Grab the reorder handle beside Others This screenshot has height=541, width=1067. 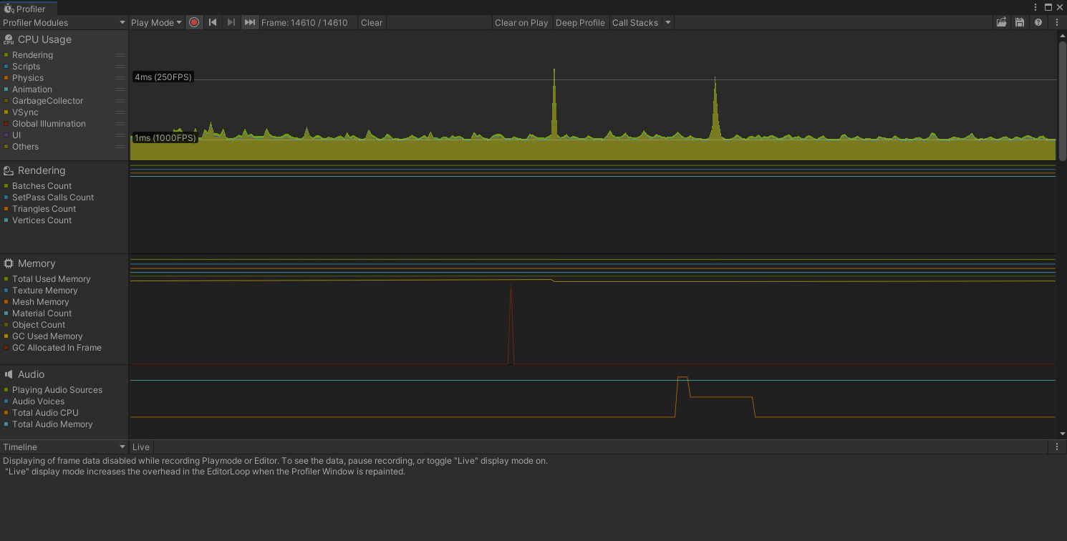(x=120, y=147)
